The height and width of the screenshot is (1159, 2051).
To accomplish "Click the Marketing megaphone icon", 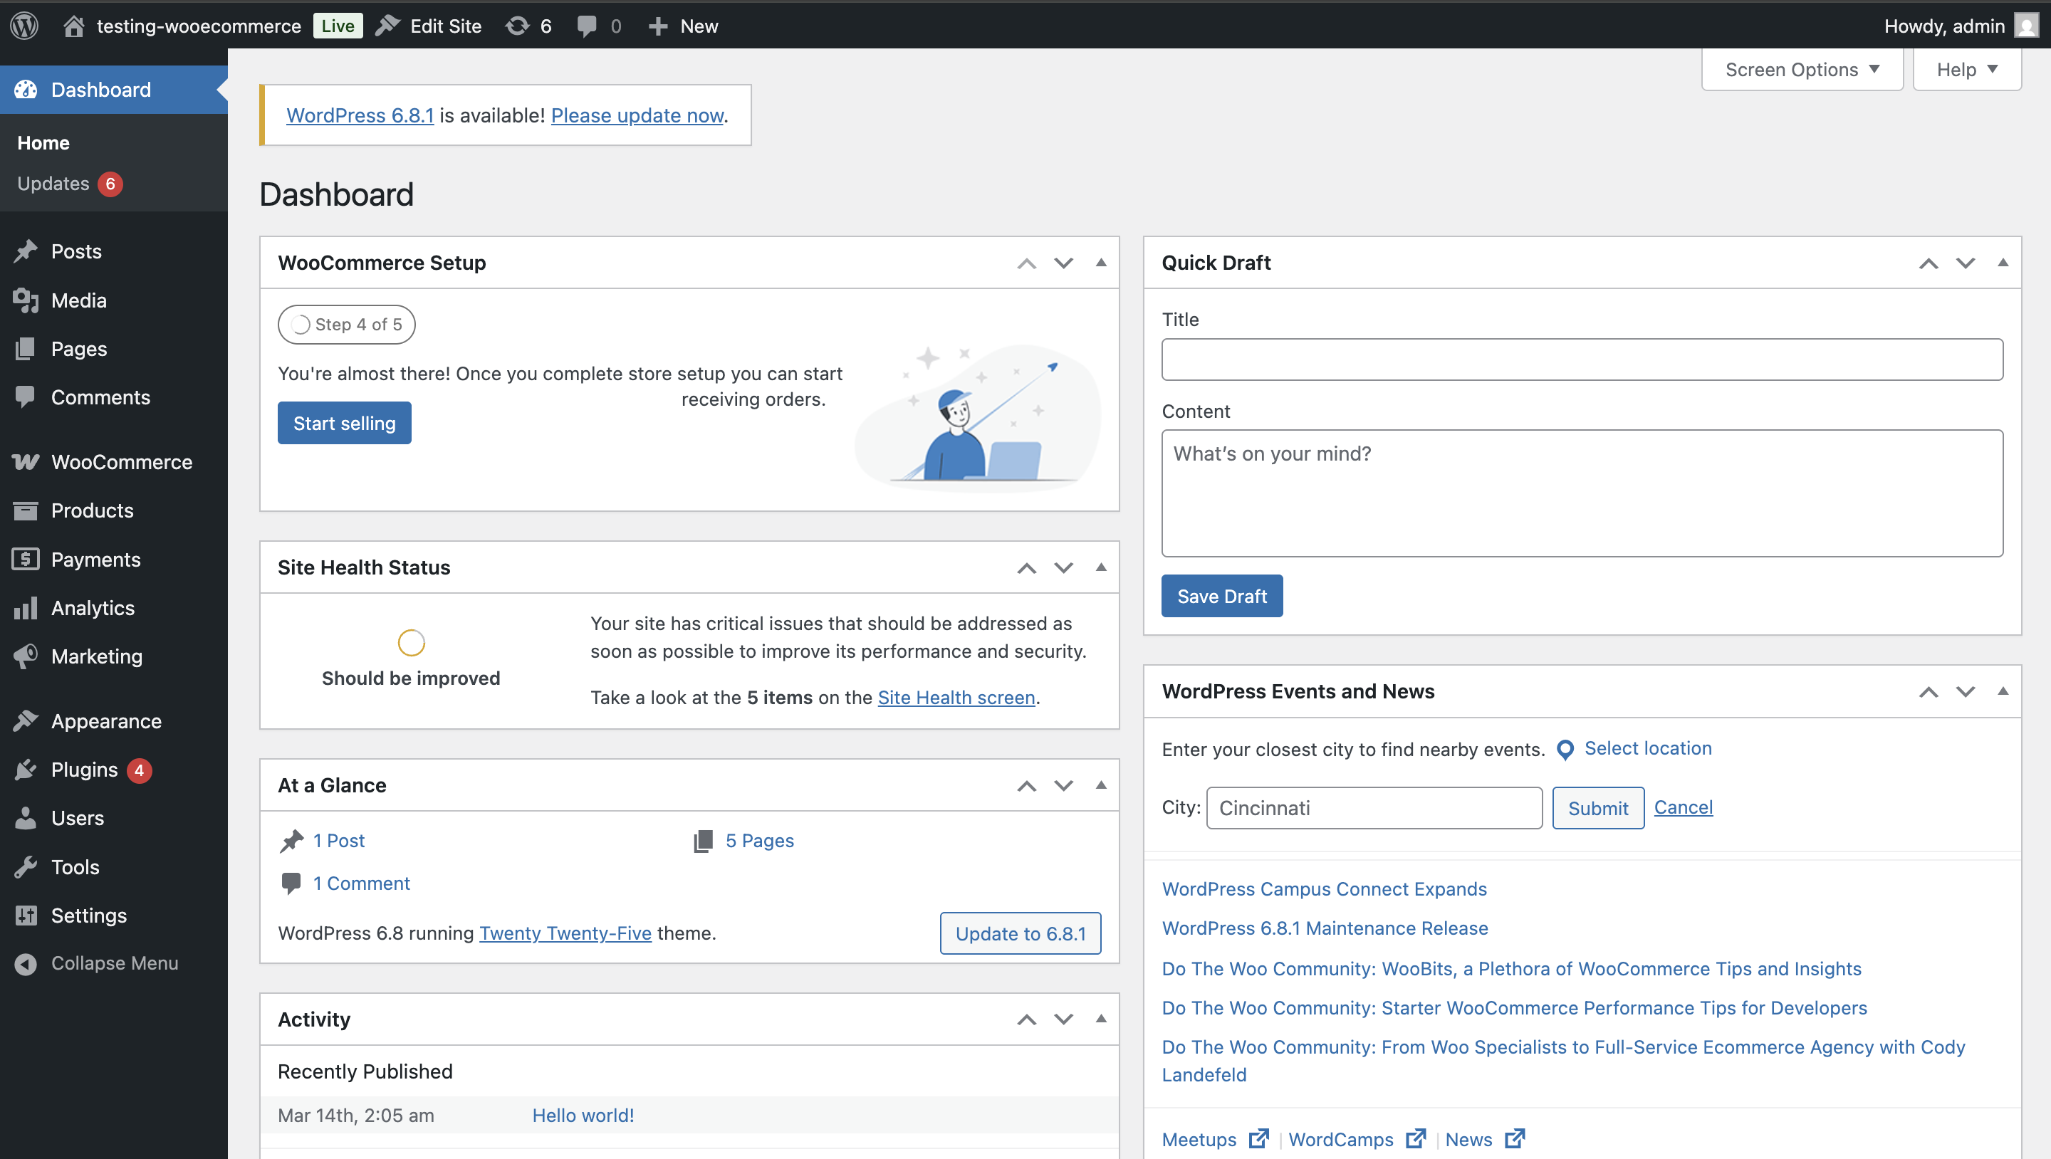I will (26, 656).
